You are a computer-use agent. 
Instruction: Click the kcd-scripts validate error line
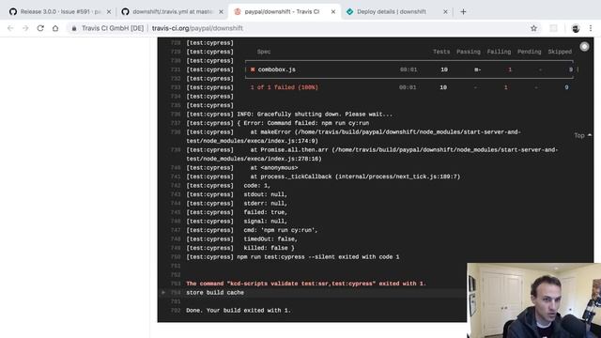pyautogui.click(x=306, y=284)
